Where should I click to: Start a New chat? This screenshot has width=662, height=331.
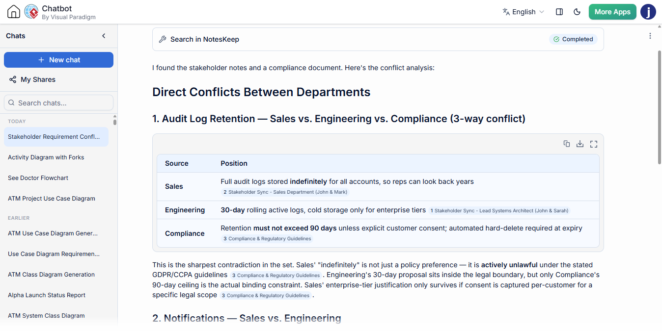pos(59,60)
